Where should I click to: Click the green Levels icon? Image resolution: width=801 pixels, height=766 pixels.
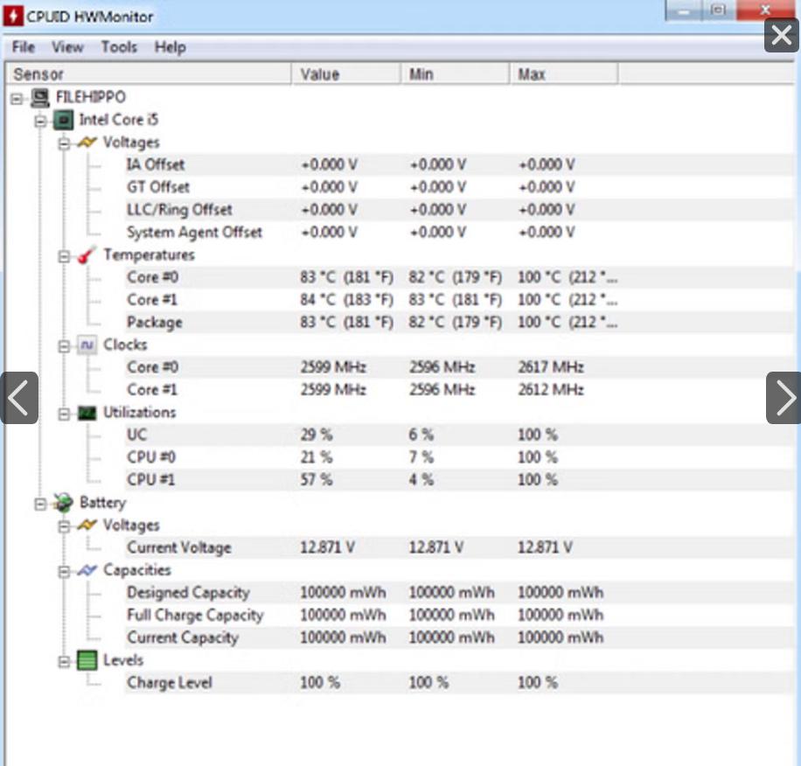(x=87, y=660)
